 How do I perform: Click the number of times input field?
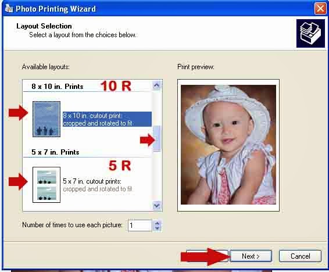[140, 226]
